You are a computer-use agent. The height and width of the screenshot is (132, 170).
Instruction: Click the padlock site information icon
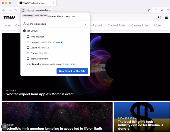pyautogui.click(x=23, y=10)
